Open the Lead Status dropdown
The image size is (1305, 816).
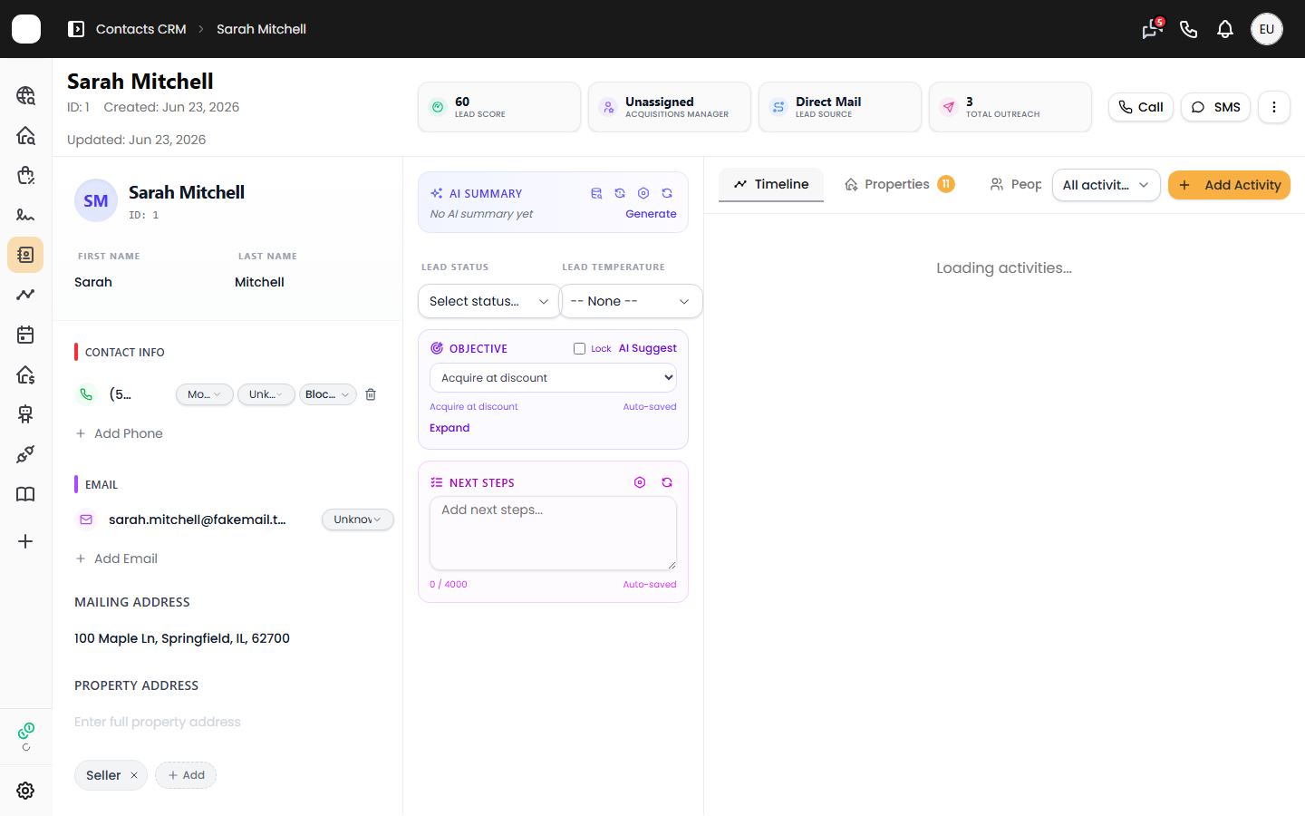point(489,301)
